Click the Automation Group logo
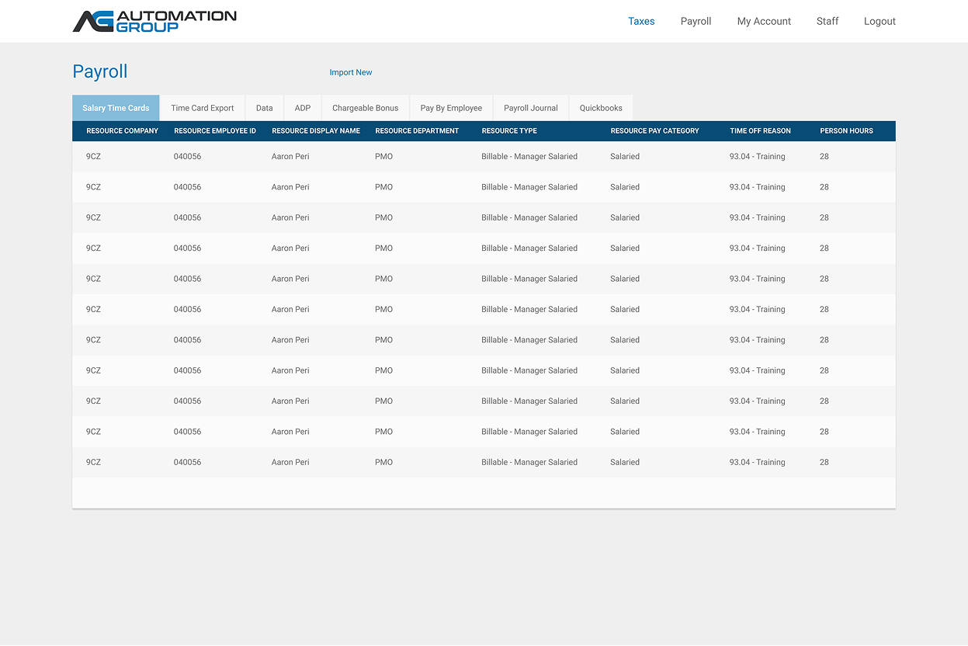This screenshot has width=968, height=646. 154,21
